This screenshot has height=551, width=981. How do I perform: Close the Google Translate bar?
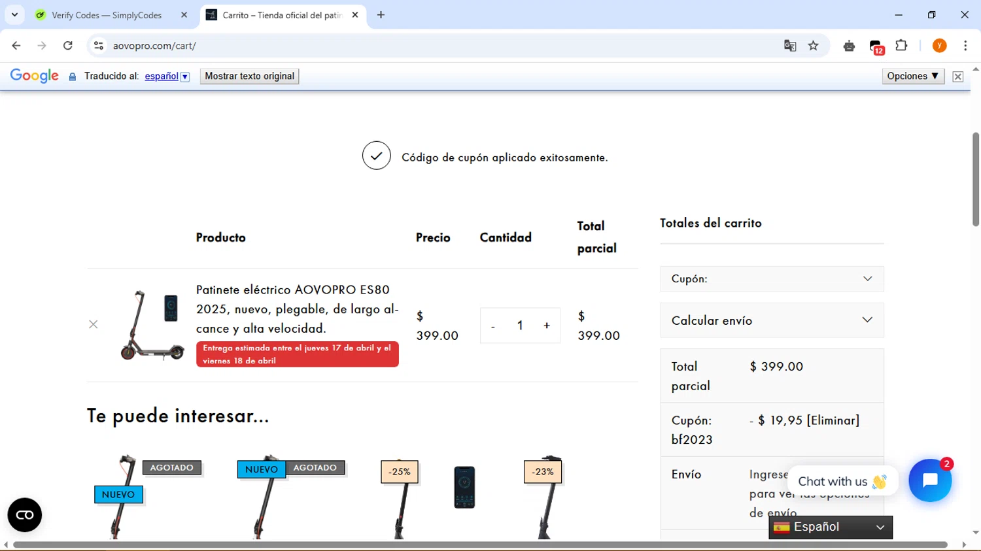[x=958, y=76]
